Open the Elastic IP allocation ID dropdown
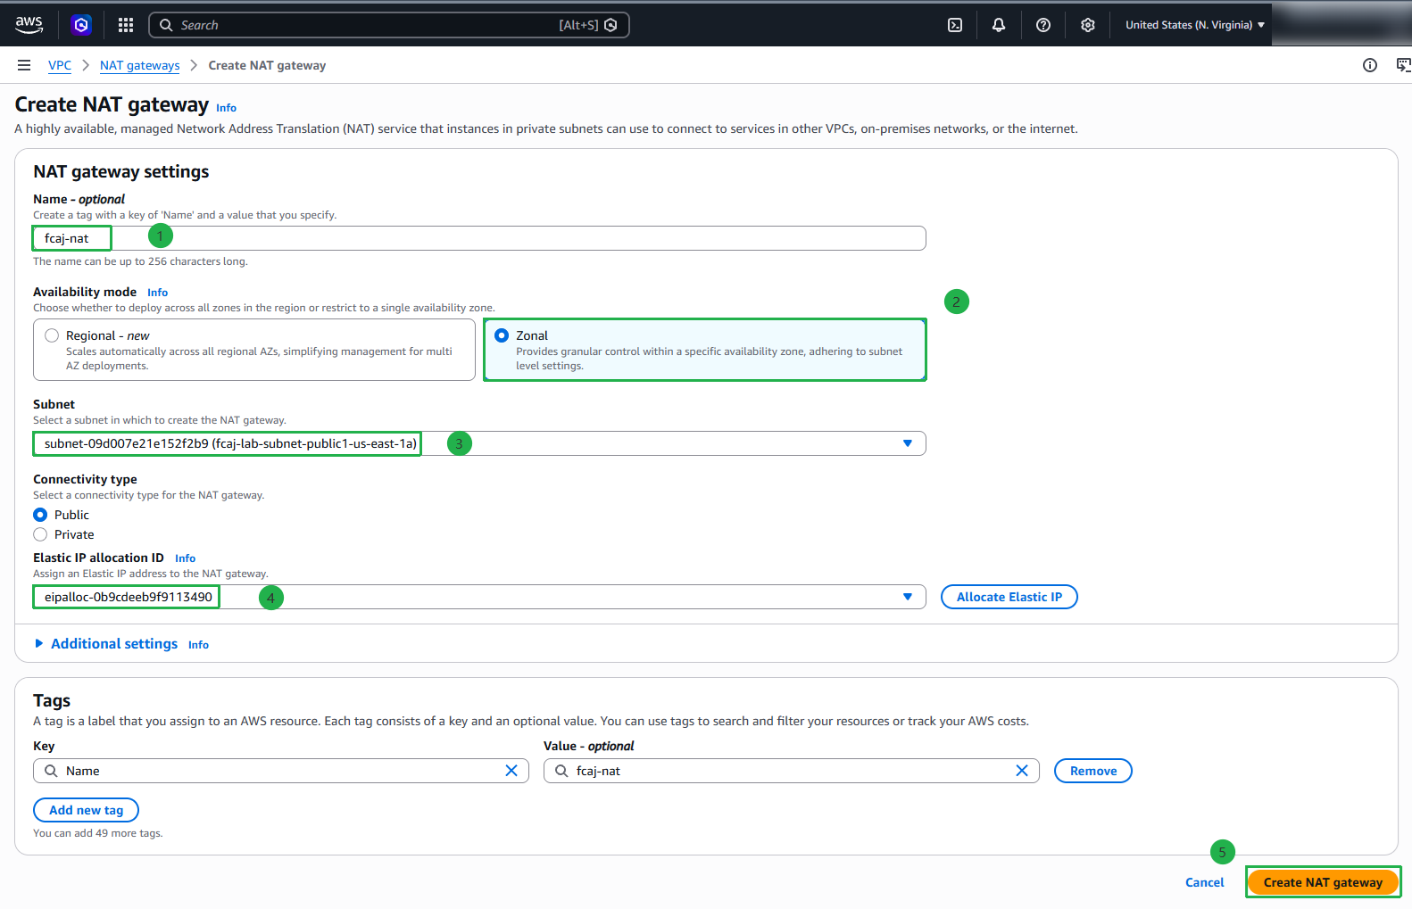The image size is (1412, 909). (x=479, y=597)
